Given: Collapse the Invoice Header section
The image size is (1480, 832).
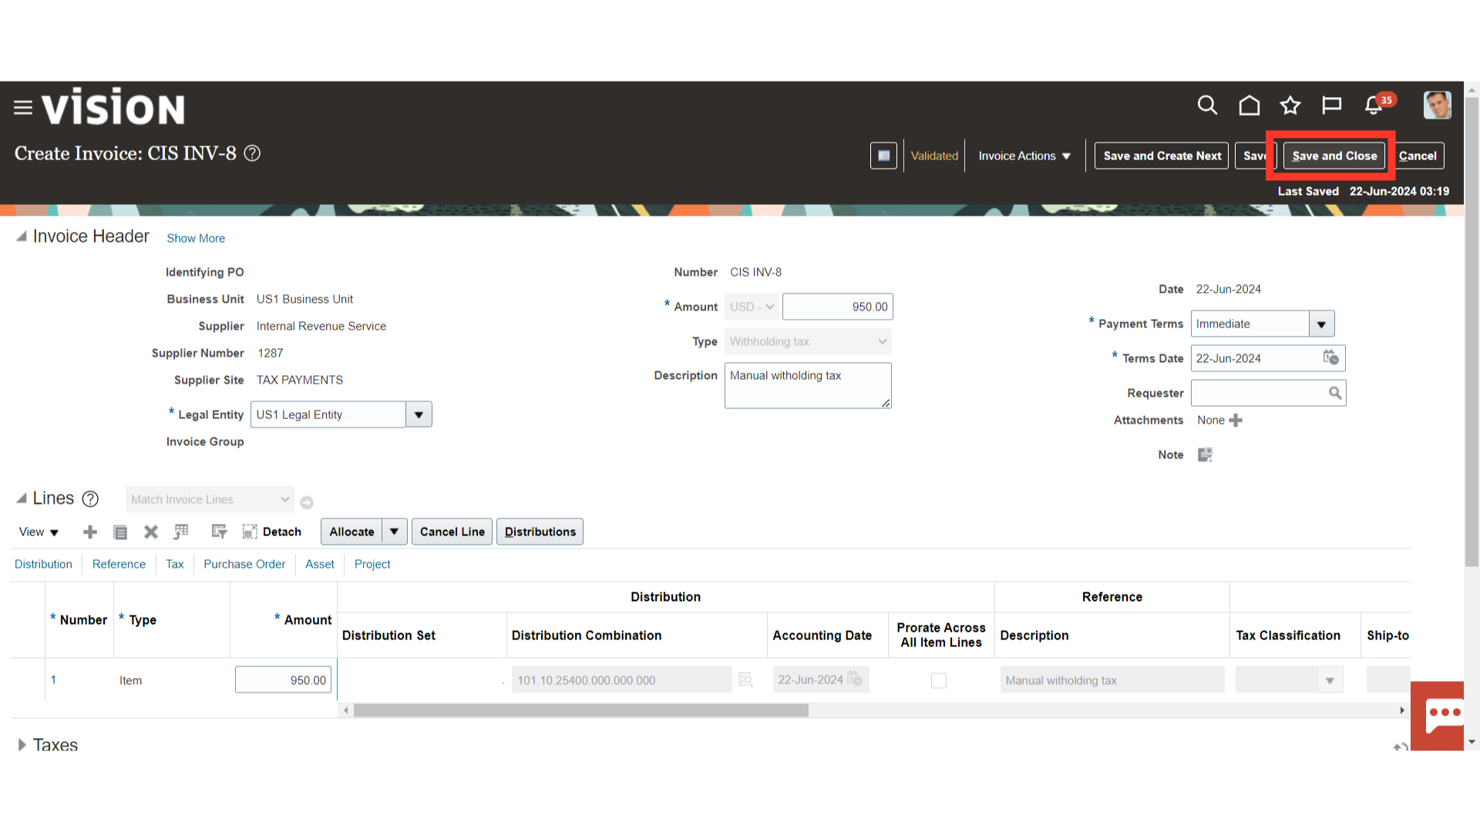Looking at the screenshot, I should pos(22,237).
